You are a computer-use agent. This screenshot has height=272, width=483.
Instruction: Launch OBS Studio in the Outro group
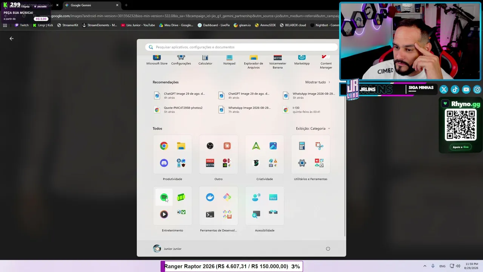[x=210, y=146]
